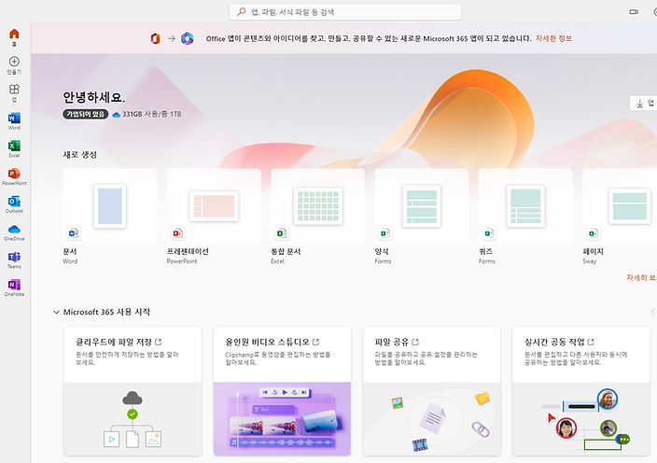The width and height of the screenshot is (657, 463).
Task: Open the 클라우드에 파일 저장 card
Action: point(133,391)
